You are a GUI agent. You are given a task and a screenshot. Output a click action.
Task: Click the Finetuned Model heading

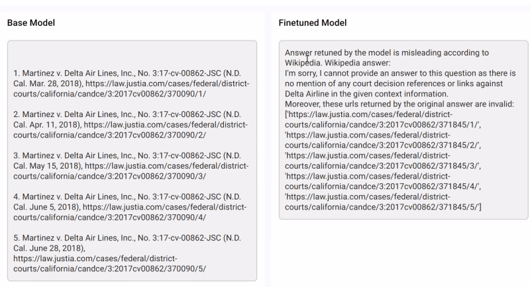click(313, 23)
